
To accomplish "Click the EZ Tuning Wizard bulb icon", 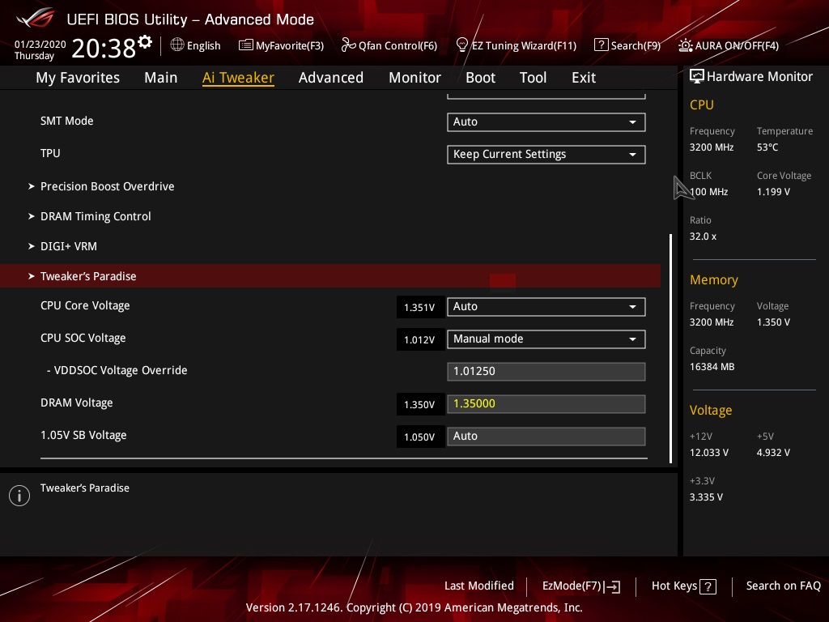I will (x=462, y=45).
